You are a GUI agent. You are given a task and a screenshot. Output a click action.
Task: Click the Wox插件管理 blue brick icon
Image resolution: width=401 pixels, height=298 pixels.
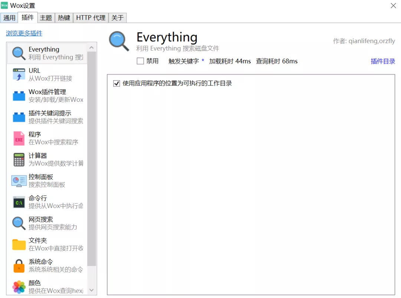(19, 96)
